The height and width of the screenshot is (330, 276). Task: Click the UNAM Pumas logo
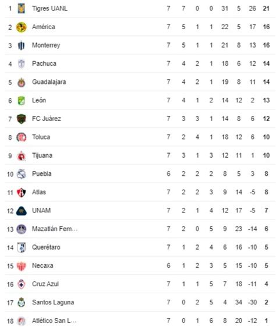22,211
